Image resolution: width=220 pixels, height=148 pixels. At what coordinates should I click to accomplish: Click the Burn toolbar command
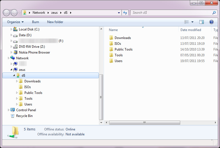click(x=35, y=22)
